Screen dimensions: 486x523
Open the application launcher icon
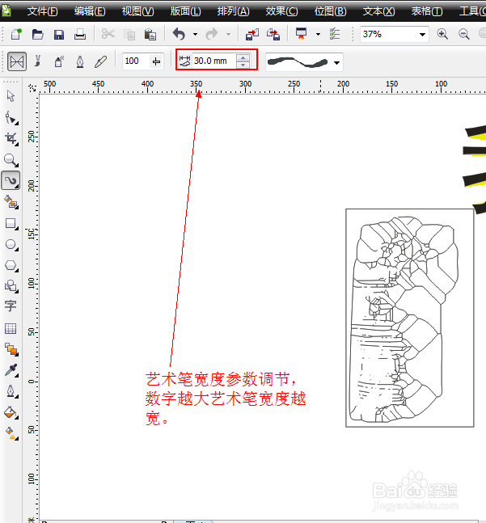point(301,34)
